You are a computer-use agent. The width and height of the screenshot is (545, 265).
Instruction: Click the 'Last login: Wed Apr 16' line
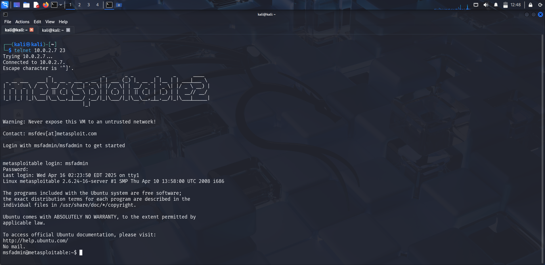click(x=71, y=175)
